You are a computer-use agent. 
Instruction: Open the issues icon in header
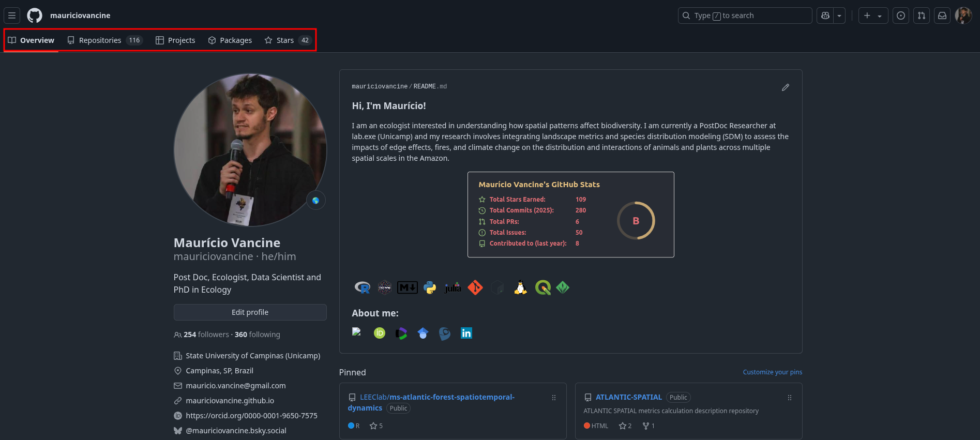click(901, 16)
